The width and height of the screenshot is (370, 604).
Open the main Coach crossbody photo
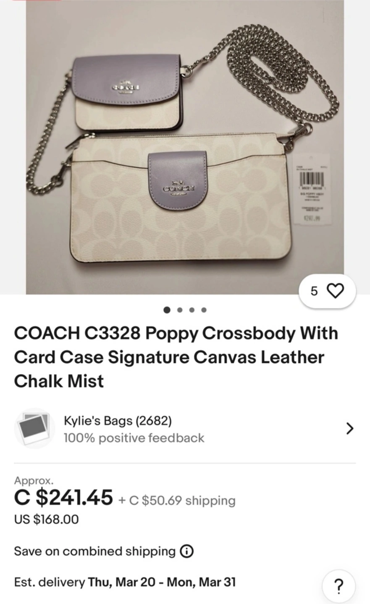pos(185,147)
